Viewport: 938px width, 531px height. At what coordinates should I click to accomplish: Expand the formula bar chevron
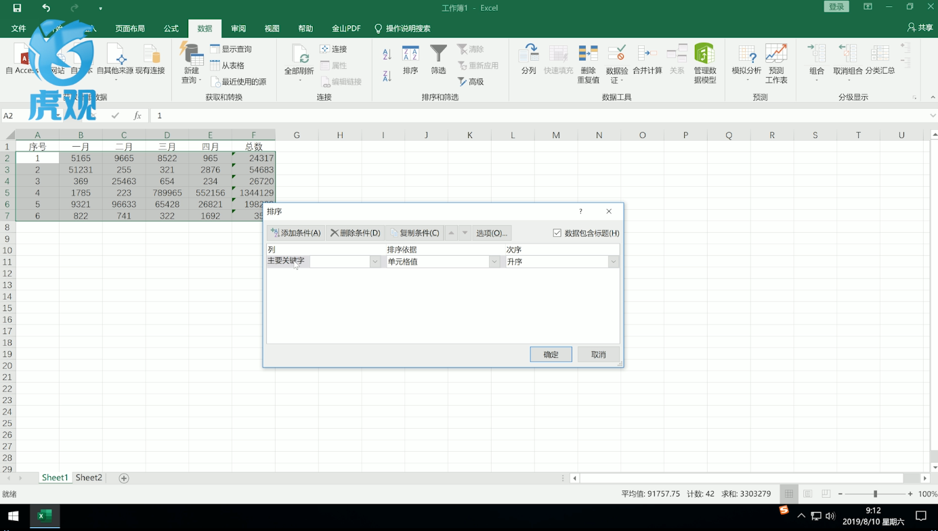coord(933,116)
